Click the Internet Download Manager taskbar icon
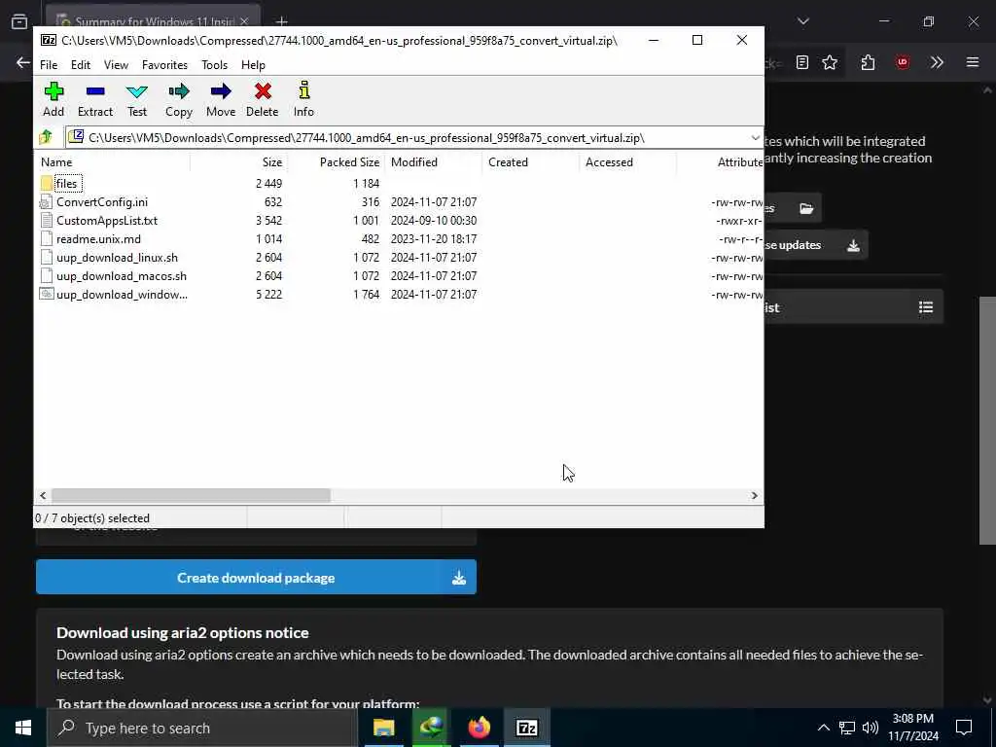 coord(431,728)
